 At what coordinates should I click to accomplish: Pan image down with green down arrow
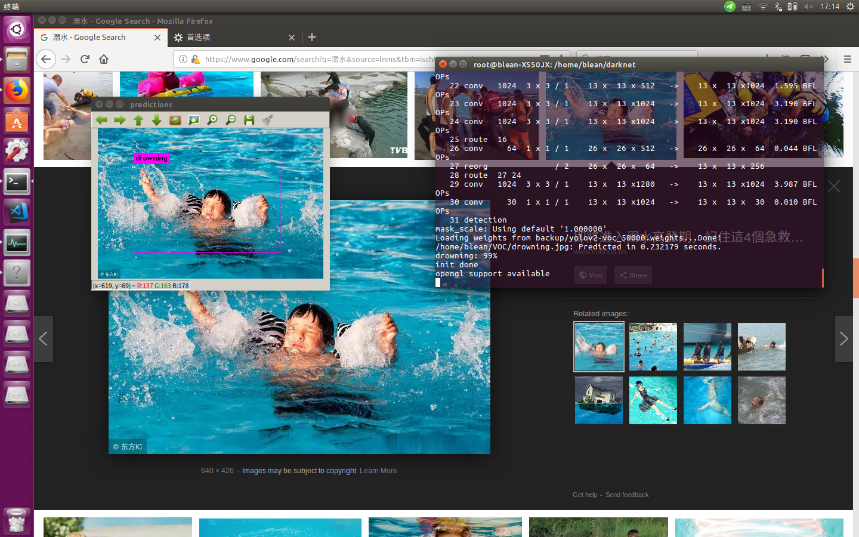157,120
